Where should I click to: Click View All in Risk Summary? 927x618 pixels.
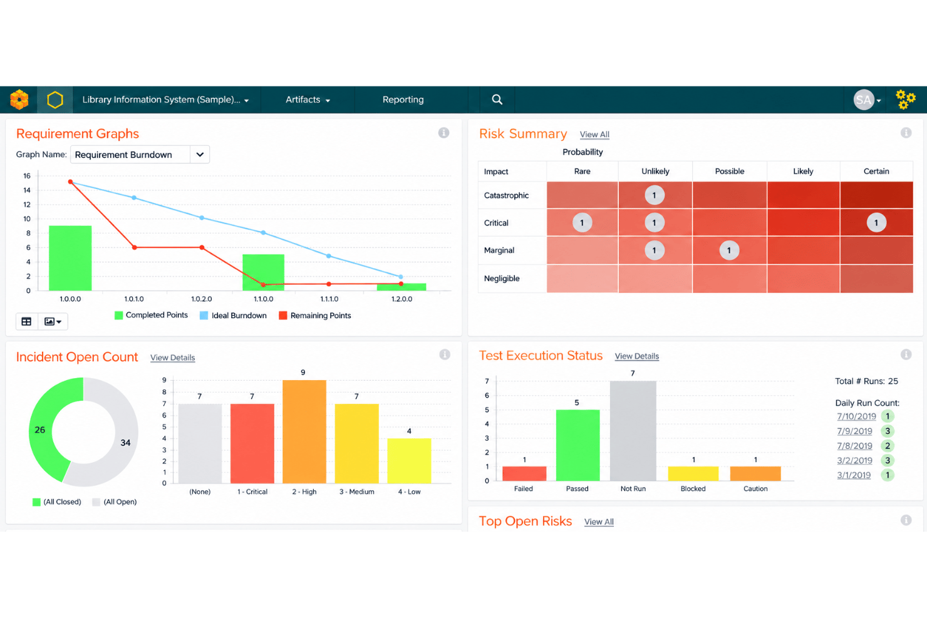(x=594, y=135)
